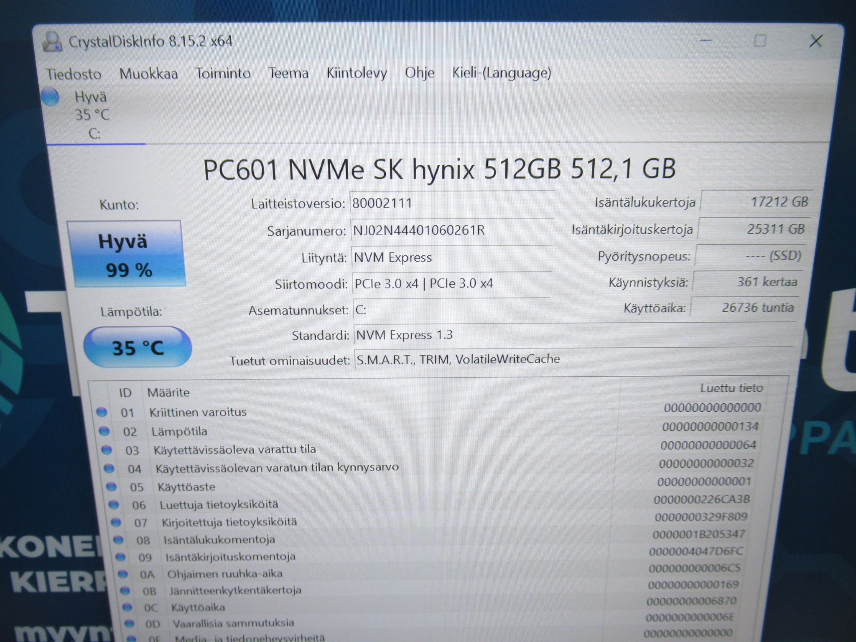
Task: Click raw value 0000004047D6FC
Action: (696, 551)
